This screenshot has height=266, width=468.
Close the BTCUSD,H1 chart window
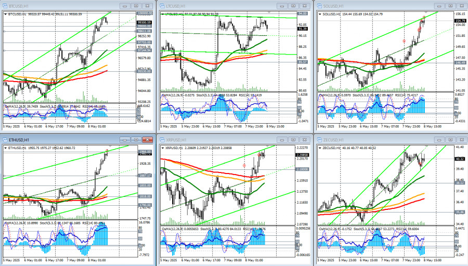148,6
